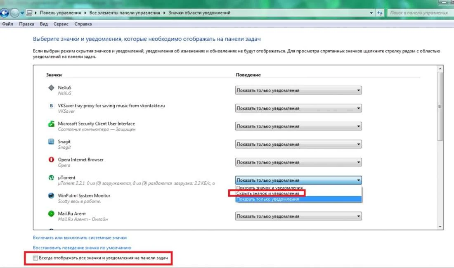Click the WinPatrol System Monitor icon
Viewport: 454px width, 268px height.
[51, 196]
